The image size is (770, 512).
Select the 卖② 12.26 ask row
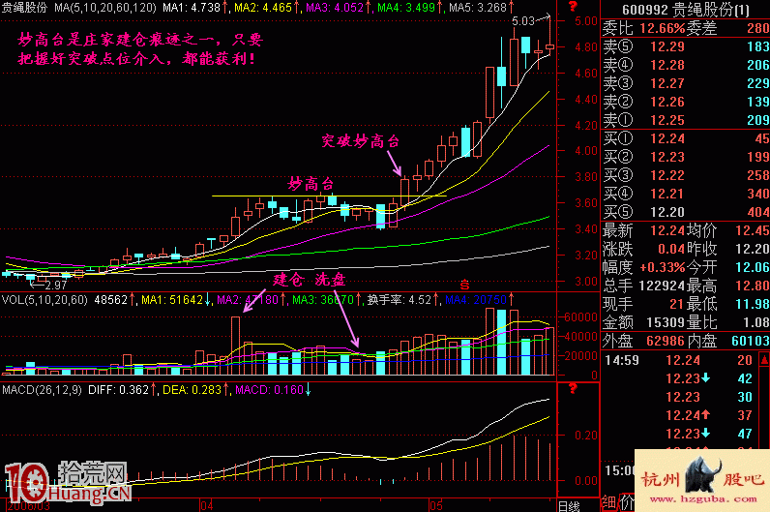(x=686, y=102)
